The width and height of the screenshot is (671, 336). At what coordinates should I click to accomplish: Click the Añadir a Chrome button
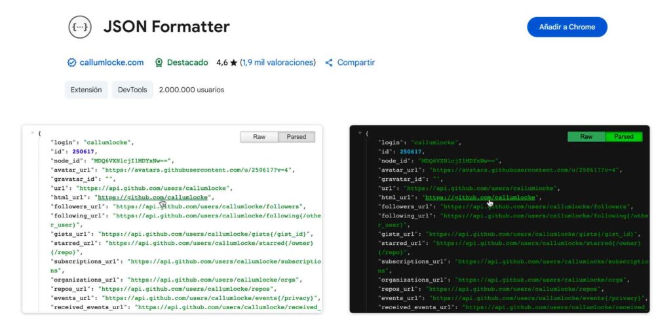point(567,27)
